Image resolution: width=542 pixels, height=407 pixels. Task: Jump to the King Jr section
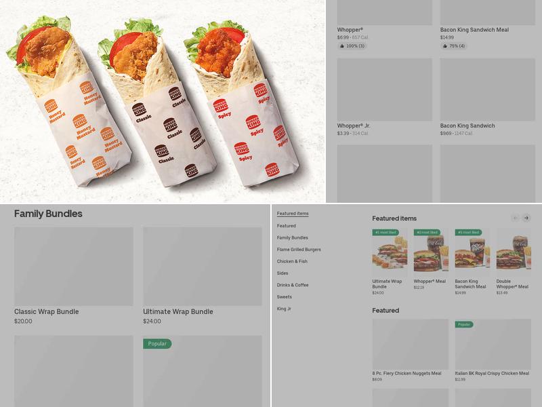tap(284, 309)
